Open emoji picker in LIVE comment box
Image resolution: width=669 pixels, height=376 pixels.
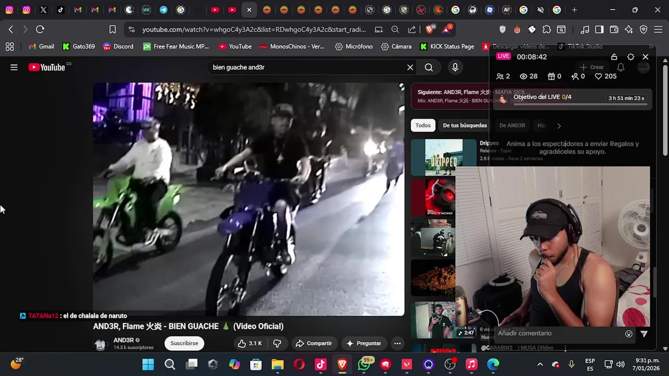(629, 334)
